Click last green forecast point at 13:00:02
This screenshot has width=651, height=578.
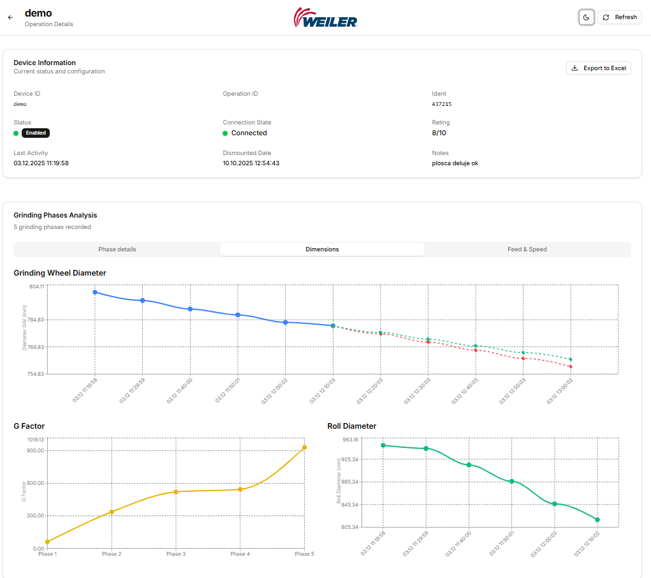[571, 359]
